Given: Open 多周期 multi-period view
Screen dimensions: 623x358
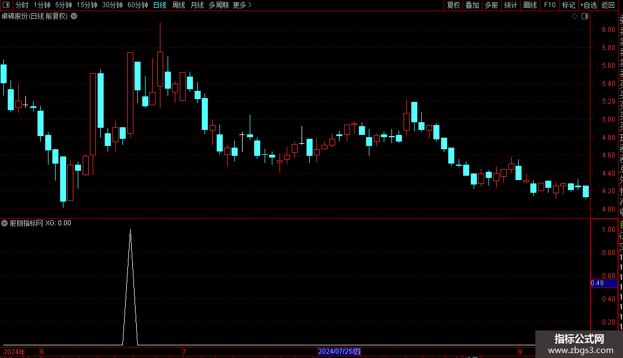Looking at the screenshot, I should coord(218,5).
